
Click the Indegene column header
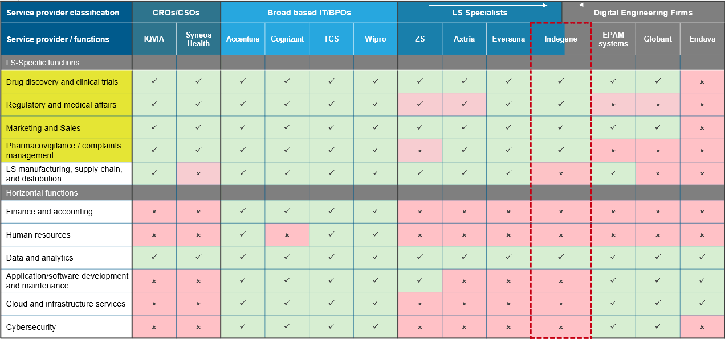560,39
